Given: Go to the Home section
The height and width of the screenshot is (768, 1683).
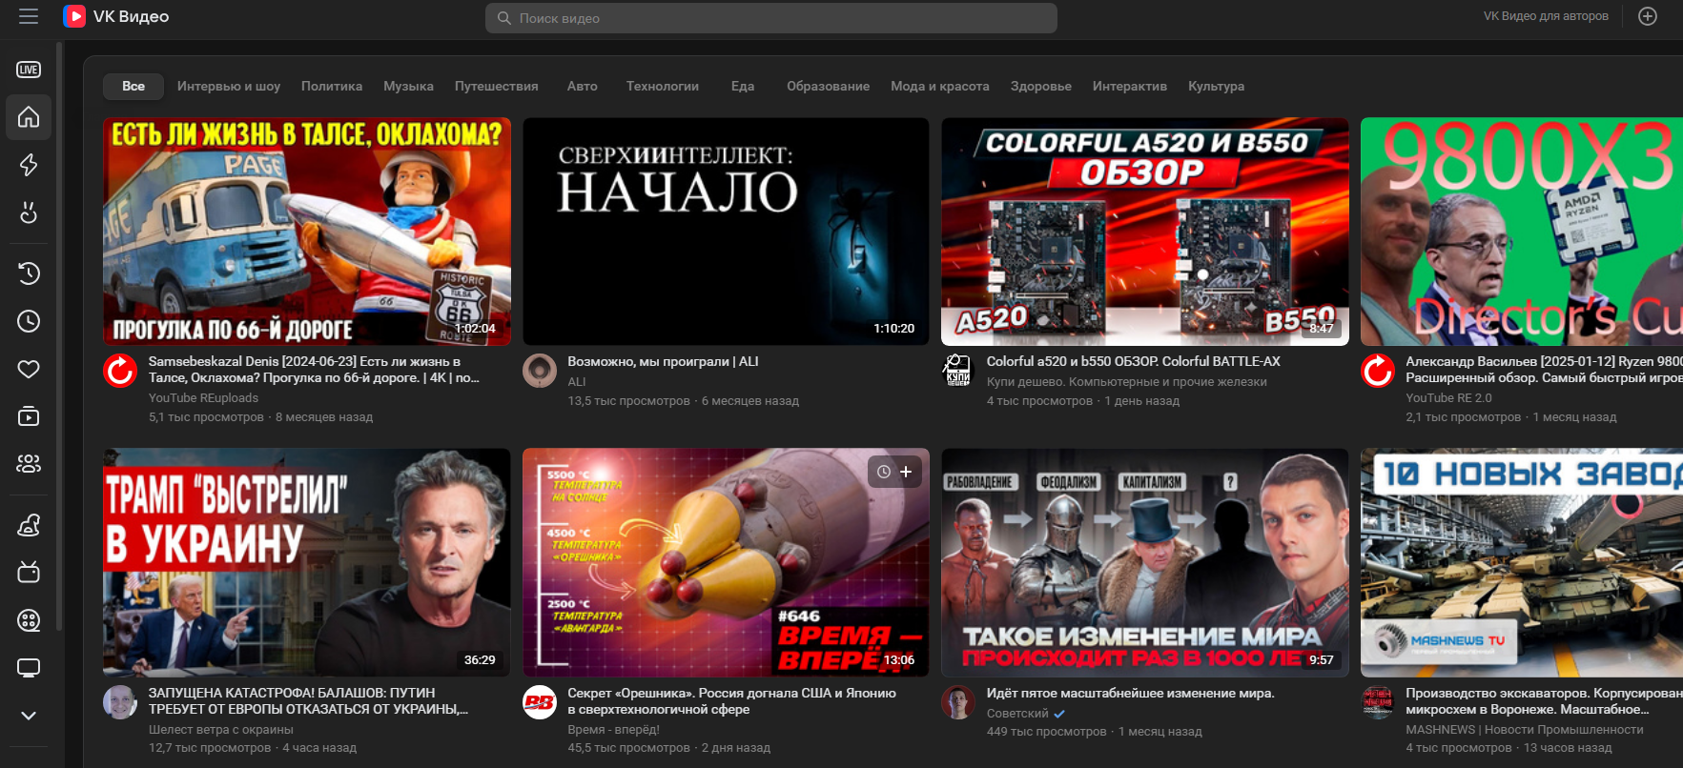Looking at the screenshot, I should [x=29, y=117].
